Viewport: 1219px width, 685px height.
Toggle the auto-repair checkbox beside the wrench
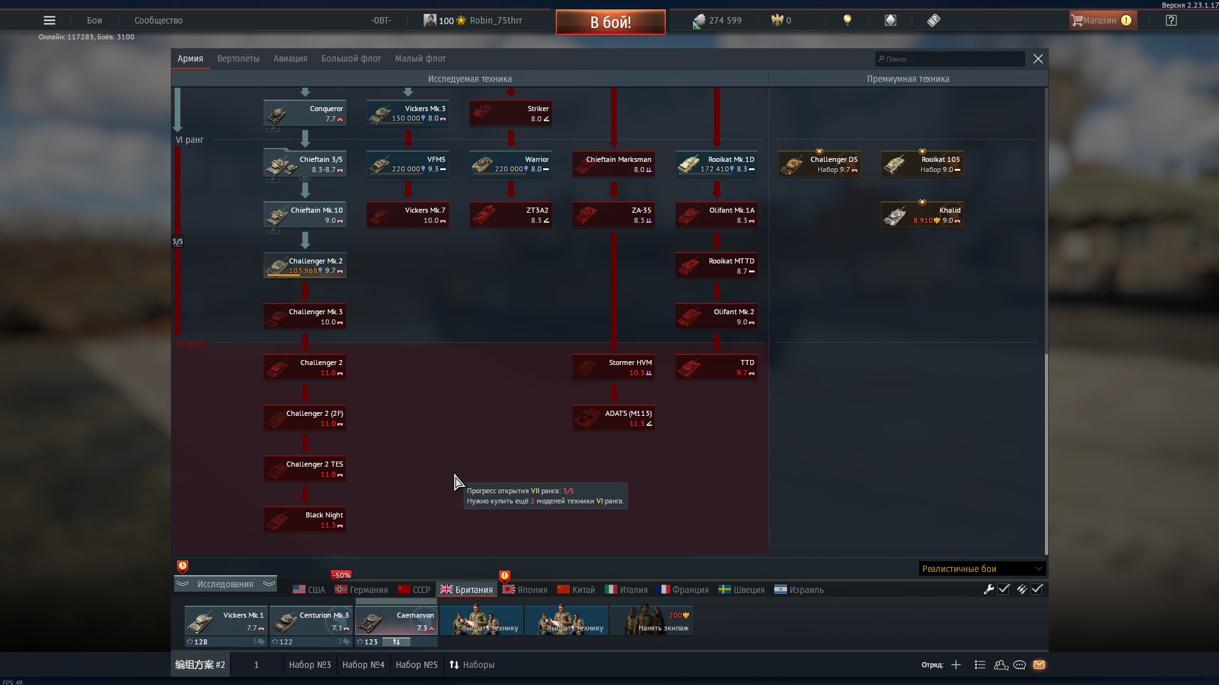click(x=1004, y=589)
